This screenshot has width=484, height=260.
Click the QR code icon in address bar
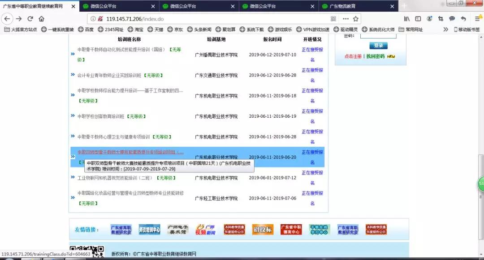(x=333, y=19)
